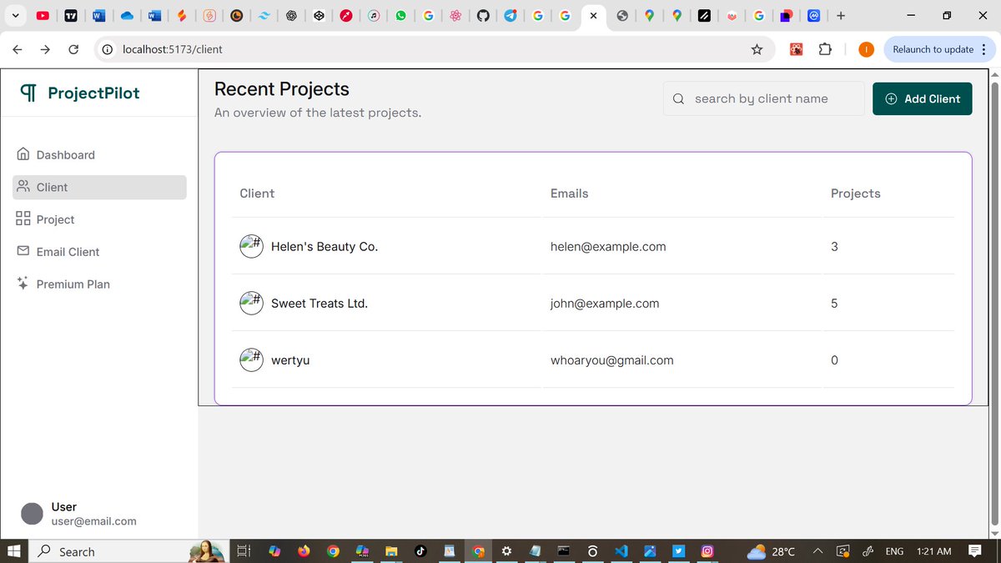Click the taskbar Search box

click(x=129, y=551)
